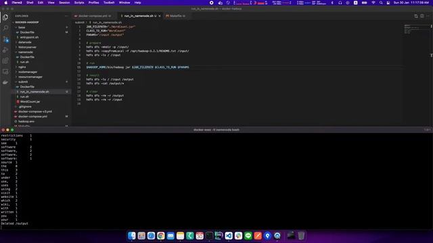This screenshot has height=243, width=433.
Task: Open Finder from the Dock
Action: pos(132,236)
